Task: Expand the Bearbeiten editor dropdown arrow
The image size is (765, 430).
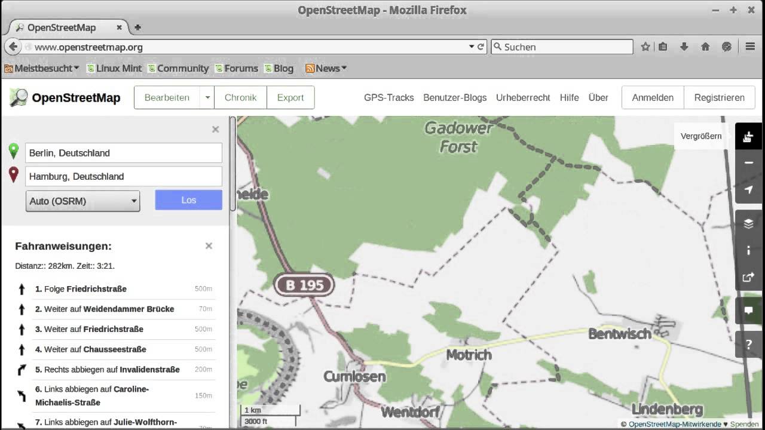Action: 207,97
